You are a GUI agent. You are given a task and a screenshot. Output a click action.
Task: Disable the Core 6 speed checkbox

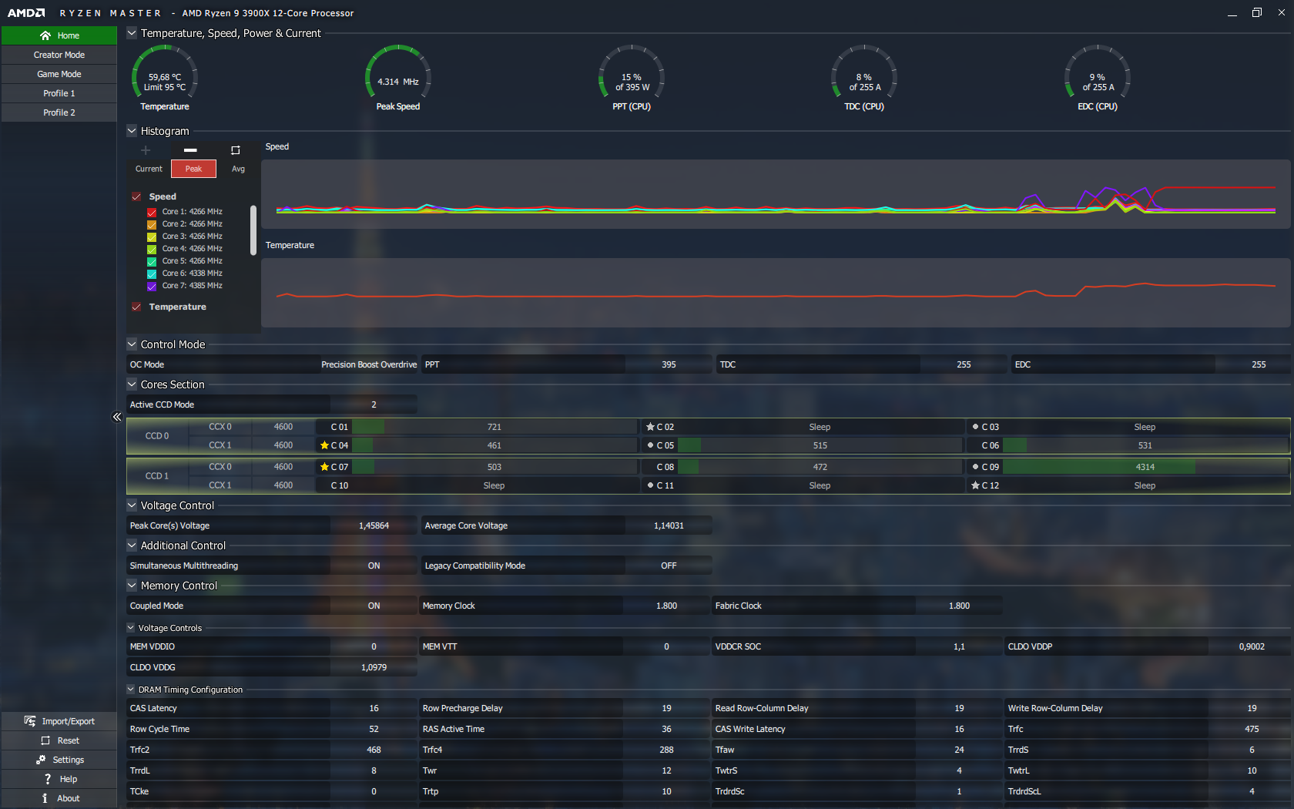[152, 274]
